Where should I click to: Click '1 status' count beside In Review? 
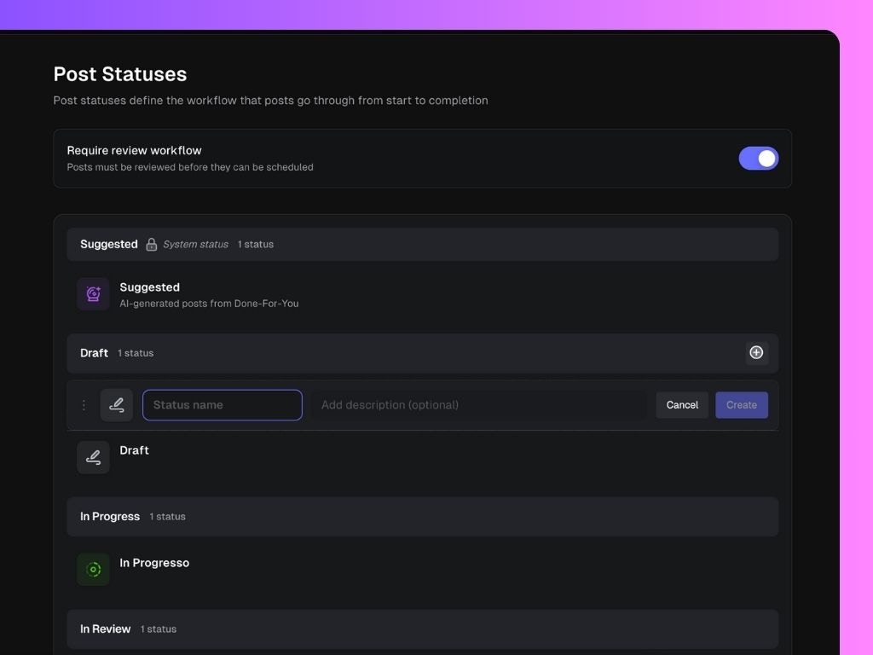pos(159,629)
